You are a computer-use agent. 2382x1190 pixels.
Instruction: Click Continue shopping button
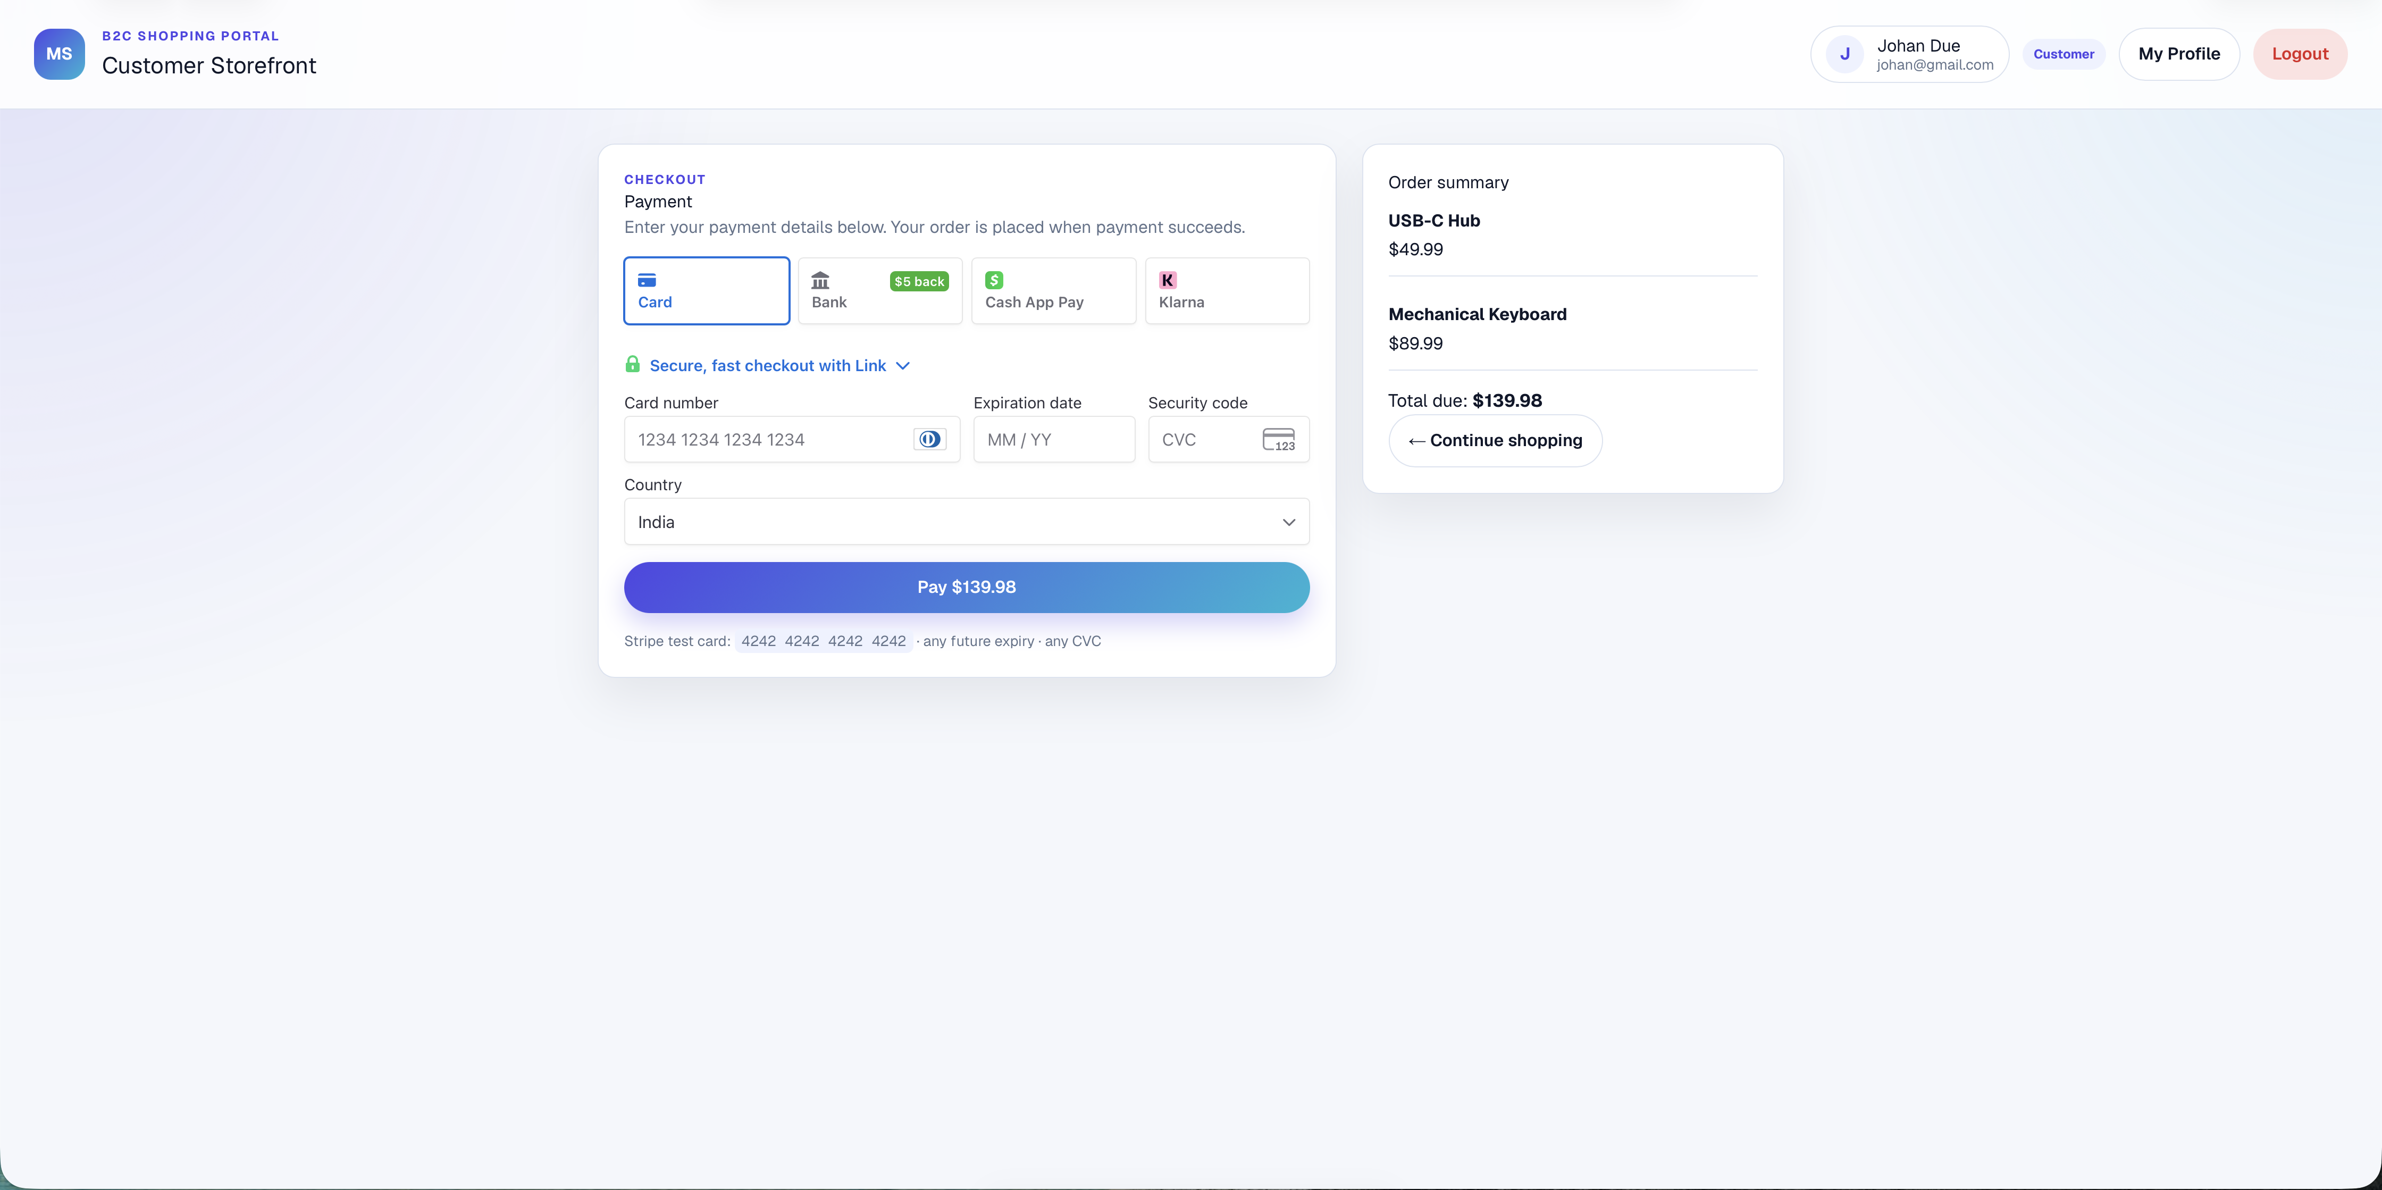(1495, 441)
